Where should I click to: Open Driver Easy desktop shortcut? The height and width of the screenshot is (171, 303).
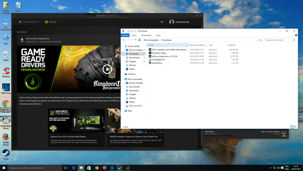[x=6, y=89]
